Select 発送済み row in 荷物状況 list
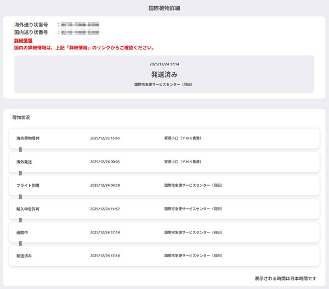The image size is (329, 289). (x=164, y=256)
